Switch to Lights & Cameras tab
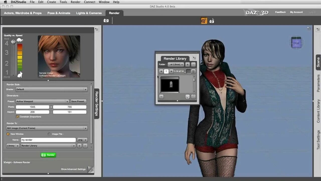The height and width of the screenshot is (181, 321). [x=89, y=13]
